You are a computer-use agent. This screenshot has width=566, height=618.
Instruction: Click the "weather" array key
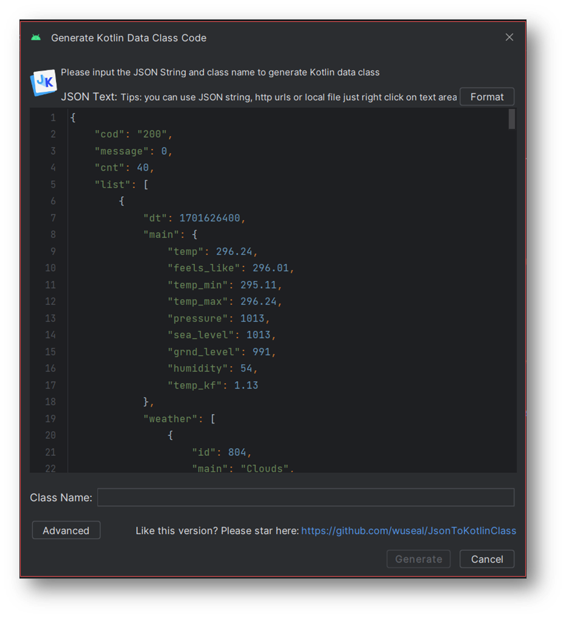pyautogui.click(x=171, y=418)
